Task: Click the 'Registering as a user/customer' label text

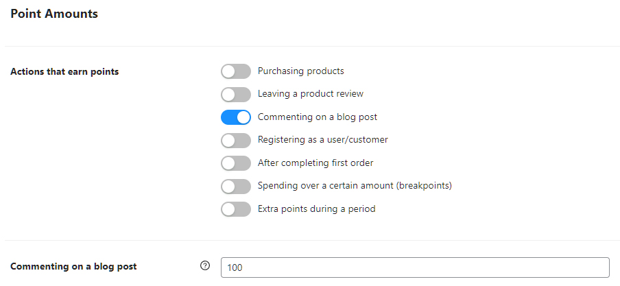Action: click(x=322, y=140)
